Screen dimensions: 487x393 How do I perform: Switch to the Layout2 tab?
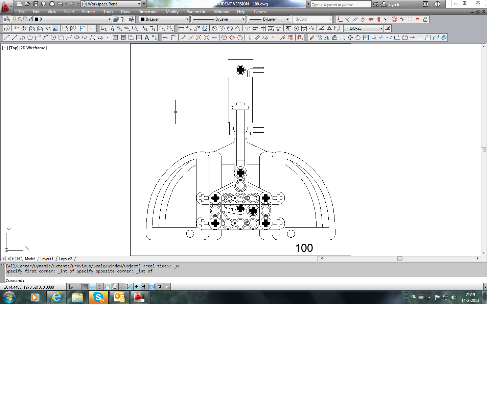click(x=66, y=259)
